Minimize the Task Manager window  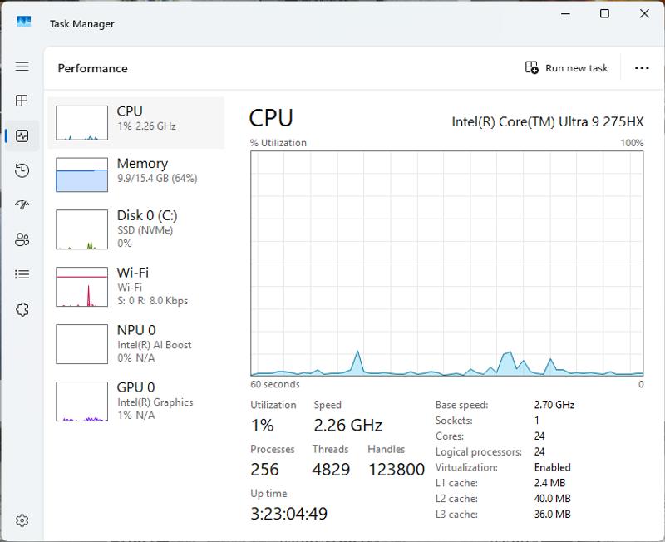(x=565, y=13)
